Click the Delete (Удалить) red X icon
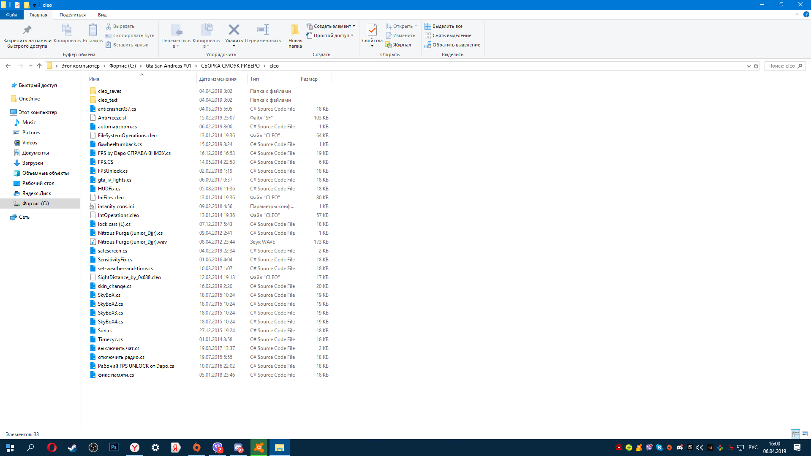Image resolution: width=811 pixels, height=456 pixels. [234, 30]
